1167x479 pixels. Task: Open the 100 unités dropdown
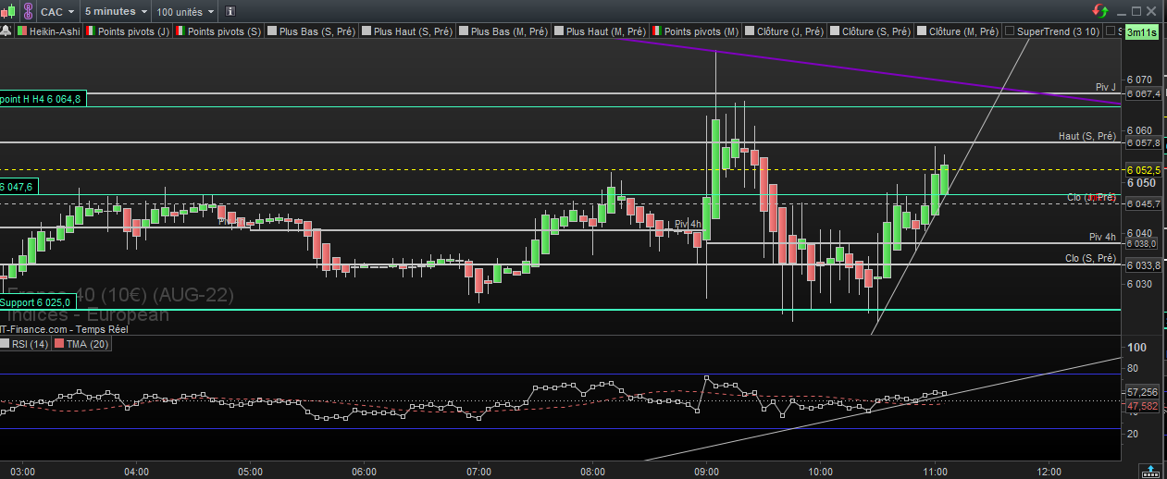tap(185, 11)
